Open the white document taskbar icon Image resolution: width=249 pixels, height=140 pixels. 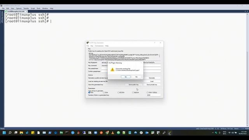point(39,133)
